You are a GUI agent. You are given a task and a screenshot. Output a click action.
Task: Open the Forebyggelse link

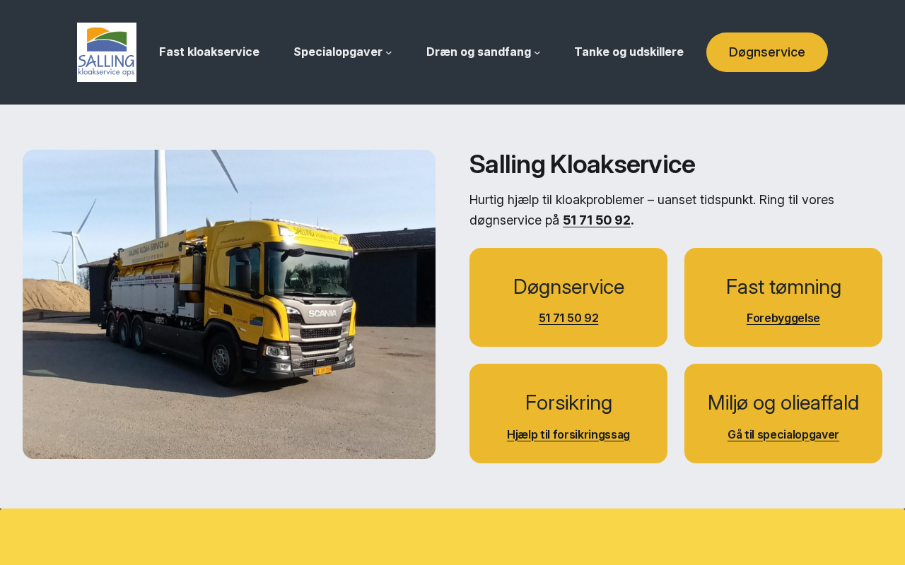(x=783, y=318)
